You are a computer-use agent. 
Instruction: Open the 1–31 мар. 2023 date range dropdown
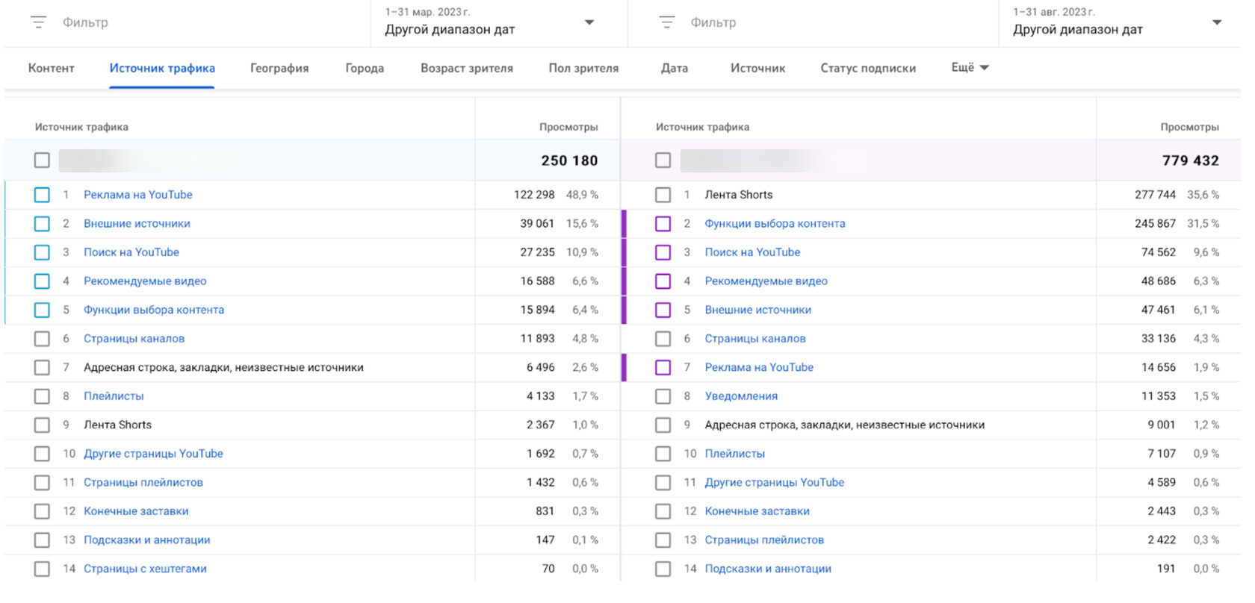589,22
